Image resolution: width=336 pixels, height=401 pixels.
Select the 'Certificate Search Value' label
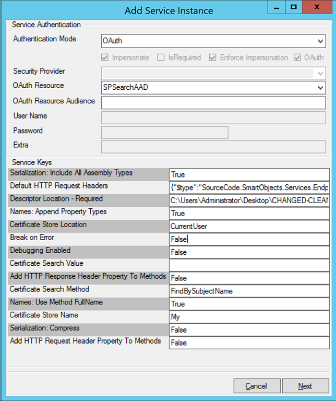[x=46, y=263]
